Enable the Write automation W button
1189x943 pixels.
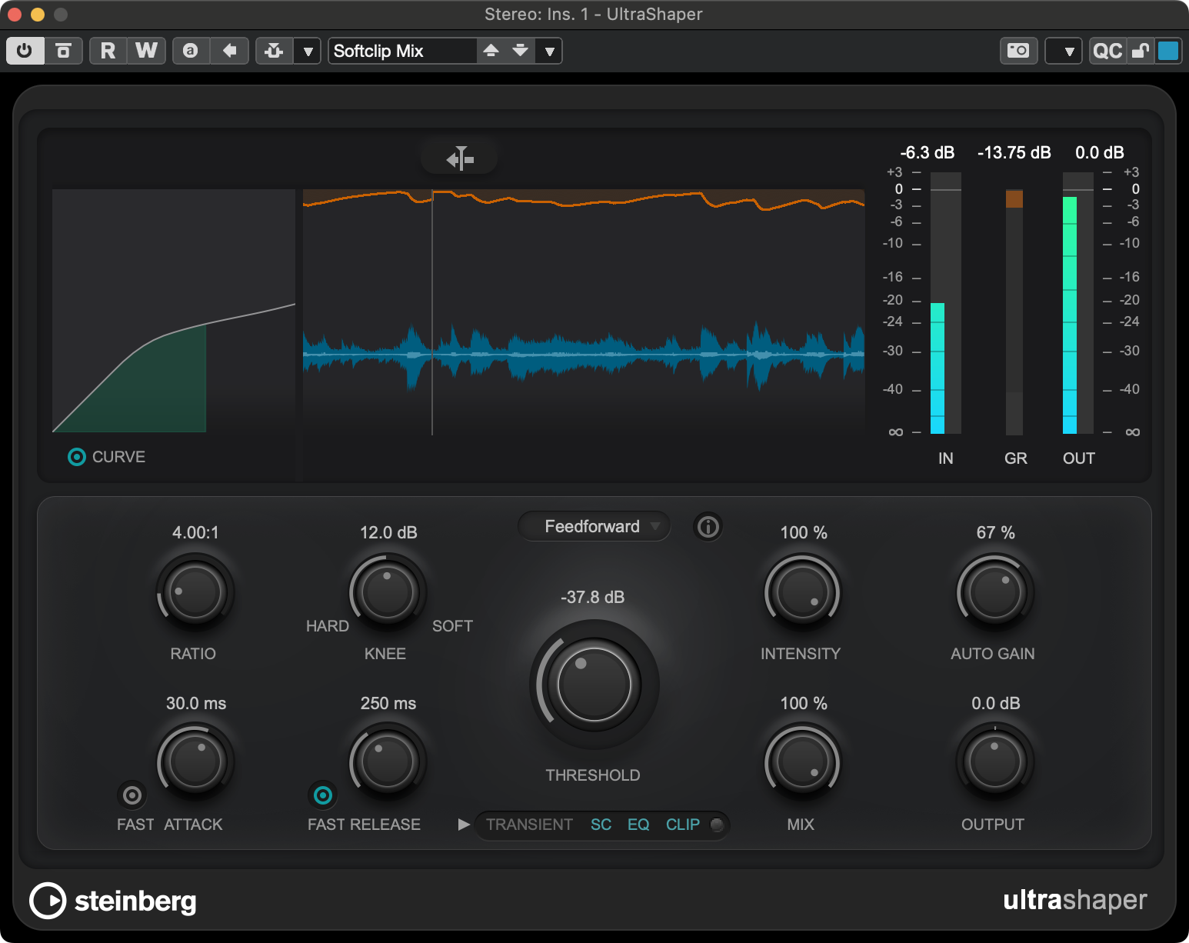click(x=146, y=51)
